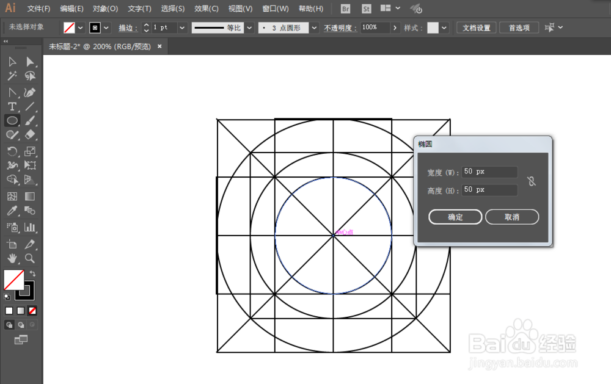Pick the Eyedropper tool
The image size is (611, 384).
(11, 211)
